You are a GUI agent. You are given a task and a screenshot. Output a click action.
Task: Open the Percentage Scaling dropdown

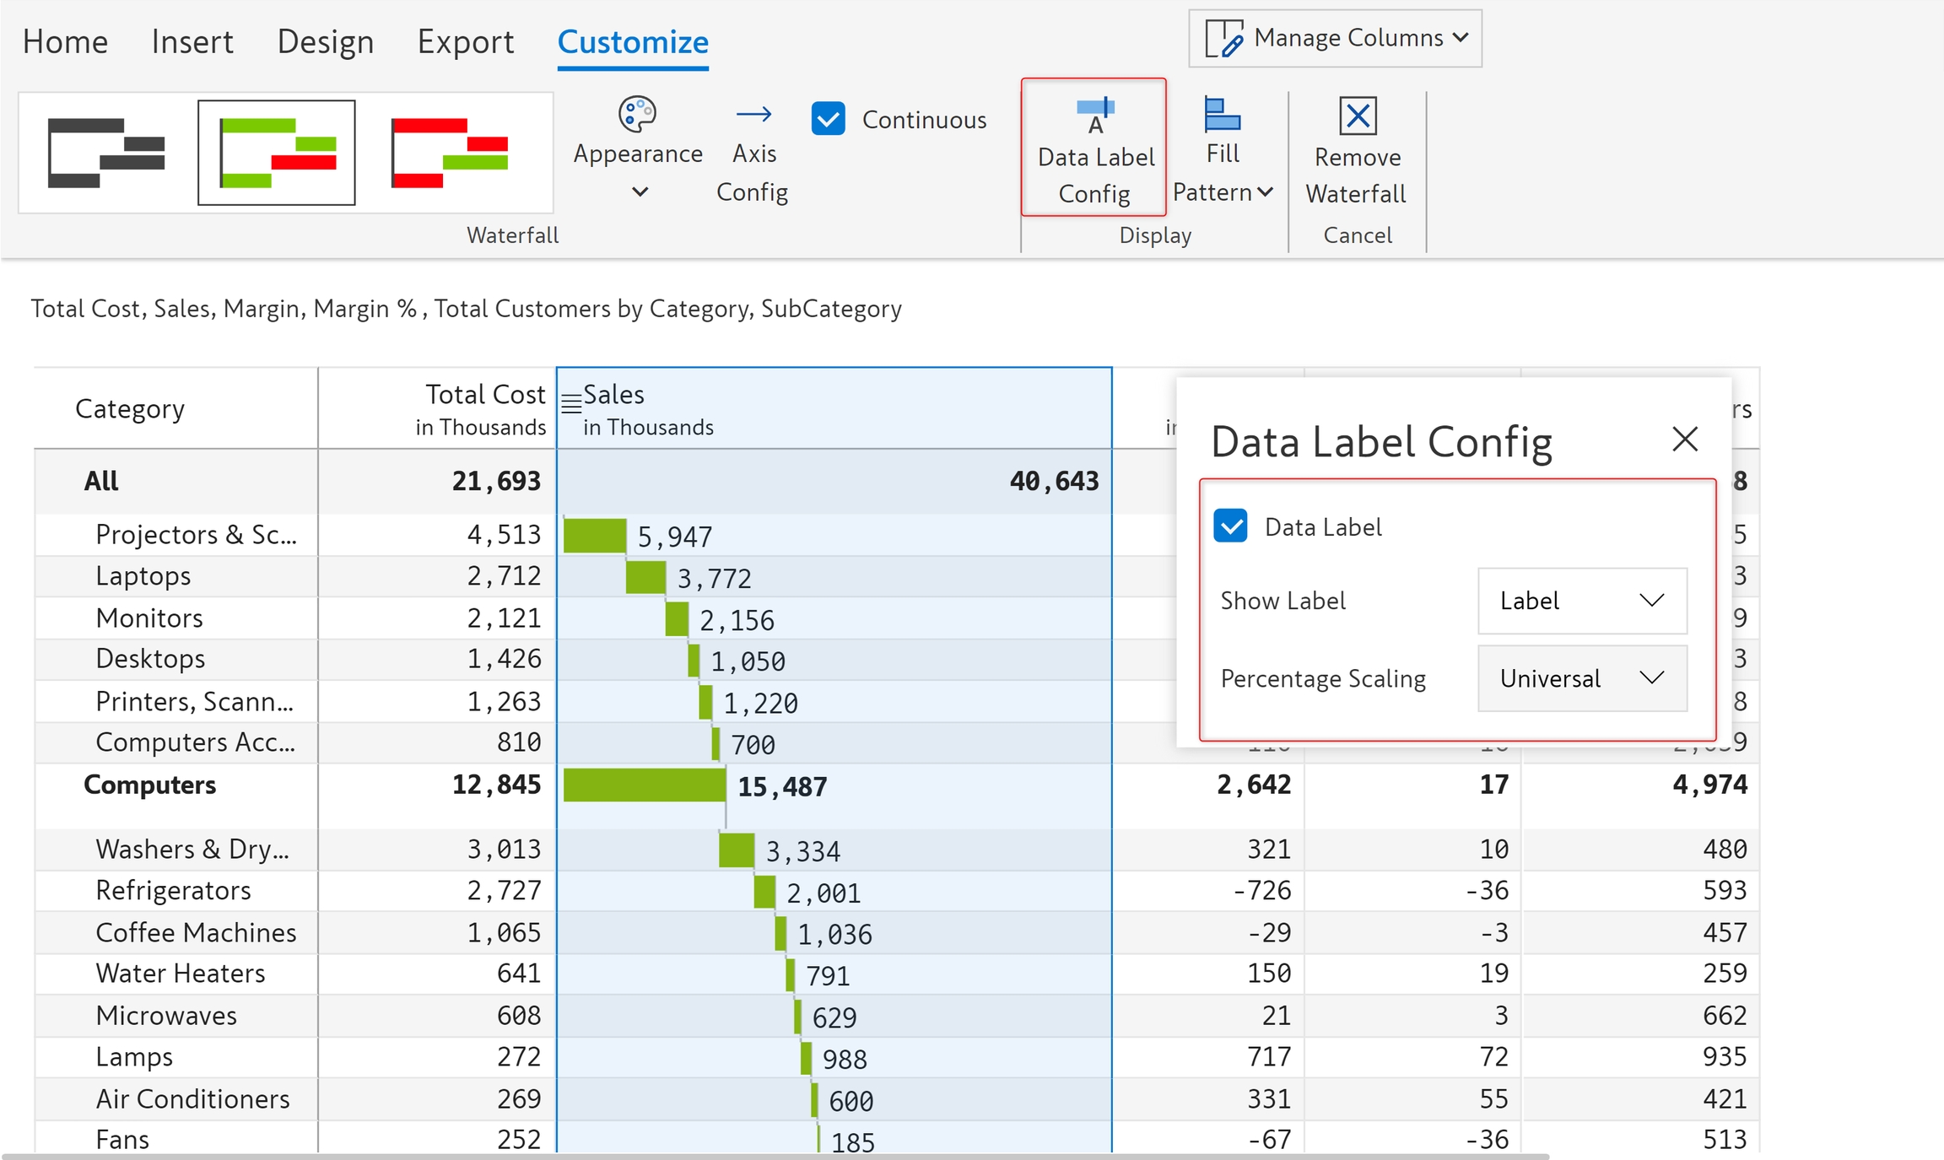1582,678
